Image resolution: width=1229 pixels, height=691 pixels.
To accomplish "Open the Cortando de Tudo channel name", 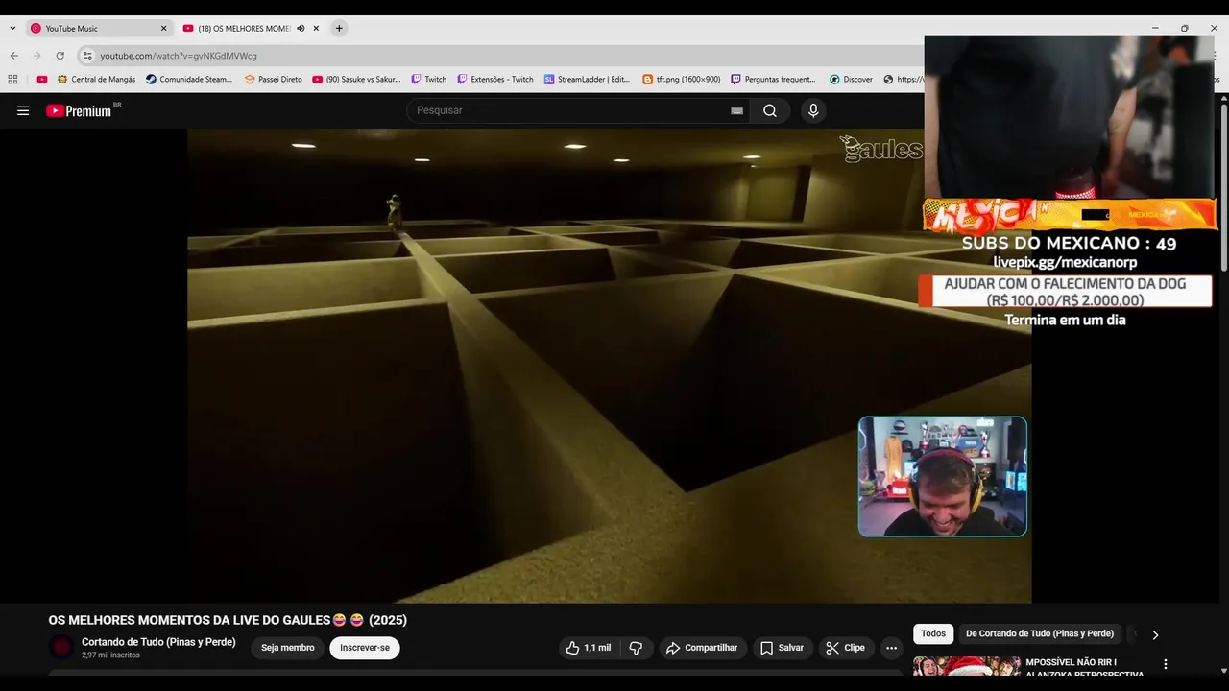I will [158, 642].
